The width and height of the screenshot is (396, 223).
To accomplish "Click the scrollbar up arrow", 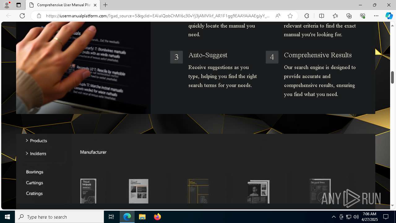I will [x=393, y=25].
